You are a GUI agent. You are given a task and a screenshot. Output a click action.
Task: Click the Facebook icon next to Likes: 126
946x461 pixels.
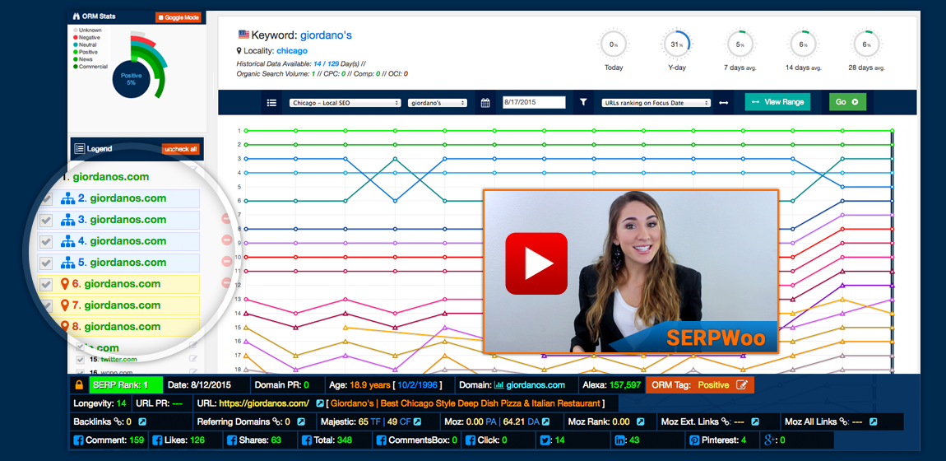point(157,440)
